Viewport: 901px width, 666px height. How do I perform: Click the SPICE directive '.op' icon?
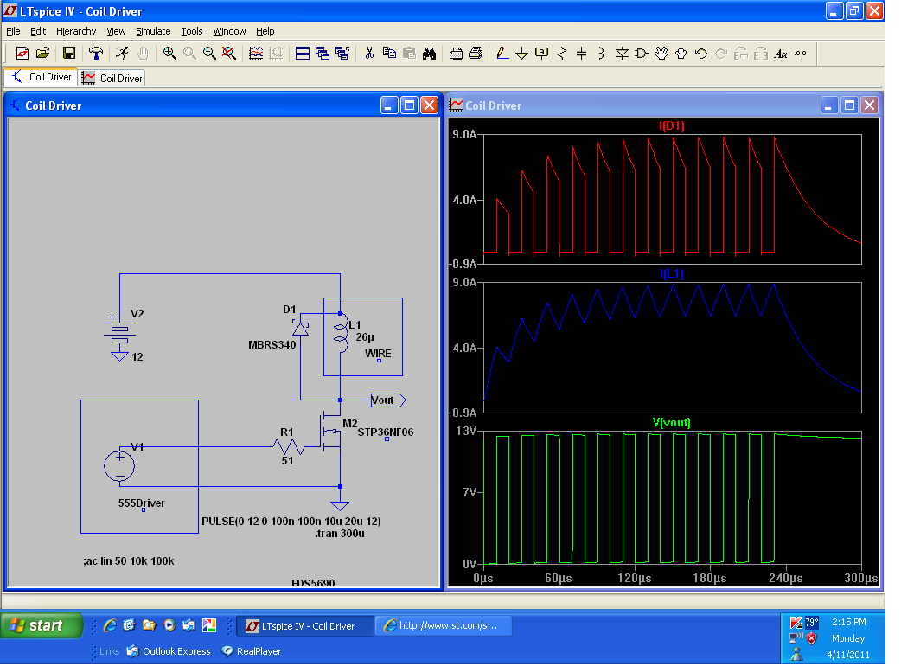(801, 54)
